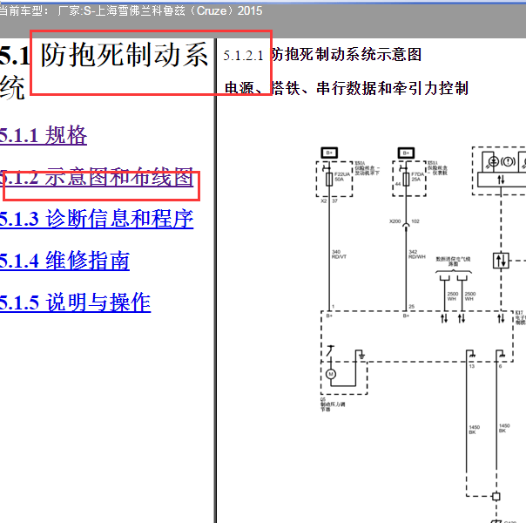The height and width of the screenshot is (523, 526).
Task: Click the X200 connector label in diagram
Action: click(x=394, y=221)
